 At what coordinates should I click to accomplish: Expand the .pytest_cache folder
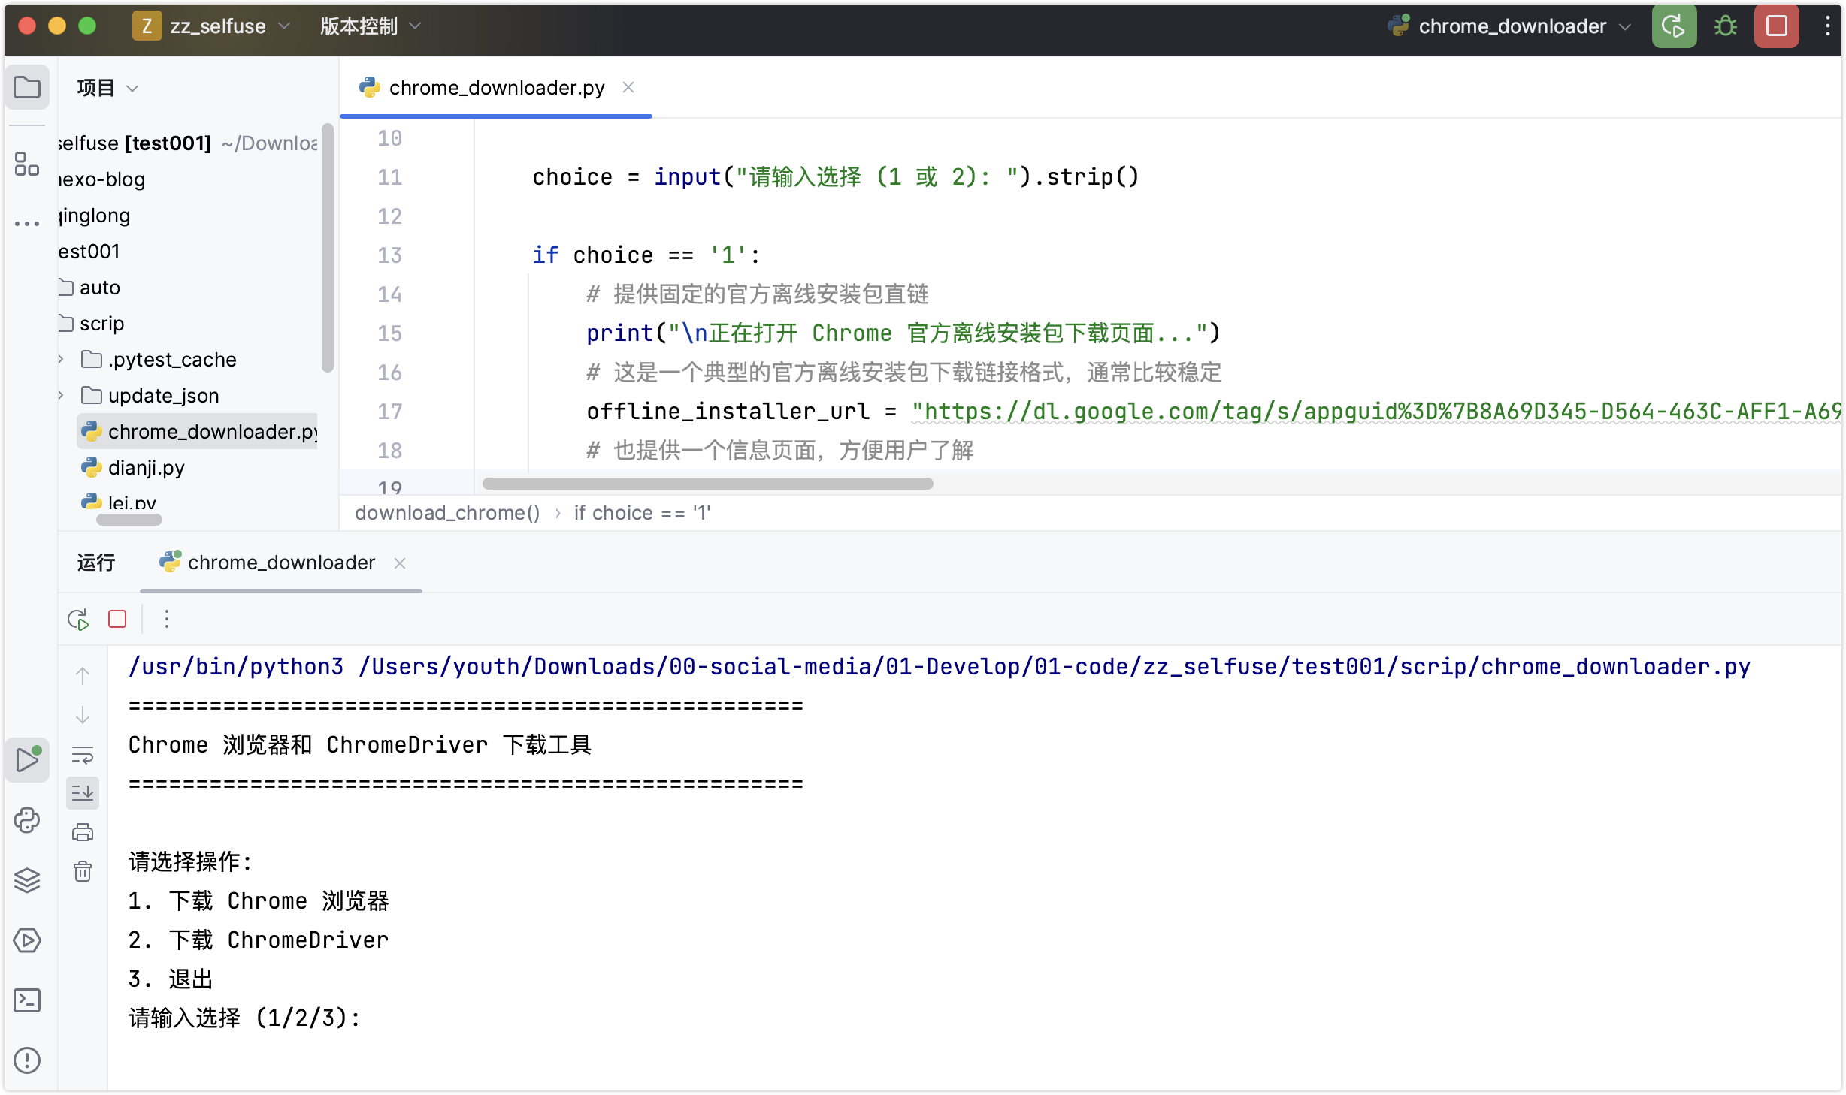coord(62,360)
